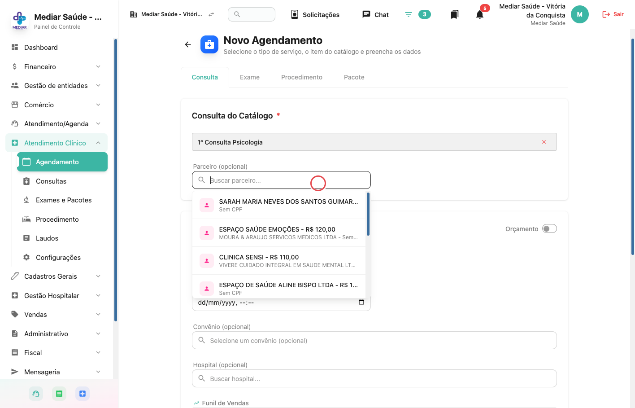The height and width of the screenshot is (408, 635).
Task: Click the Sair logout button
Action: (x=613, y=14)
